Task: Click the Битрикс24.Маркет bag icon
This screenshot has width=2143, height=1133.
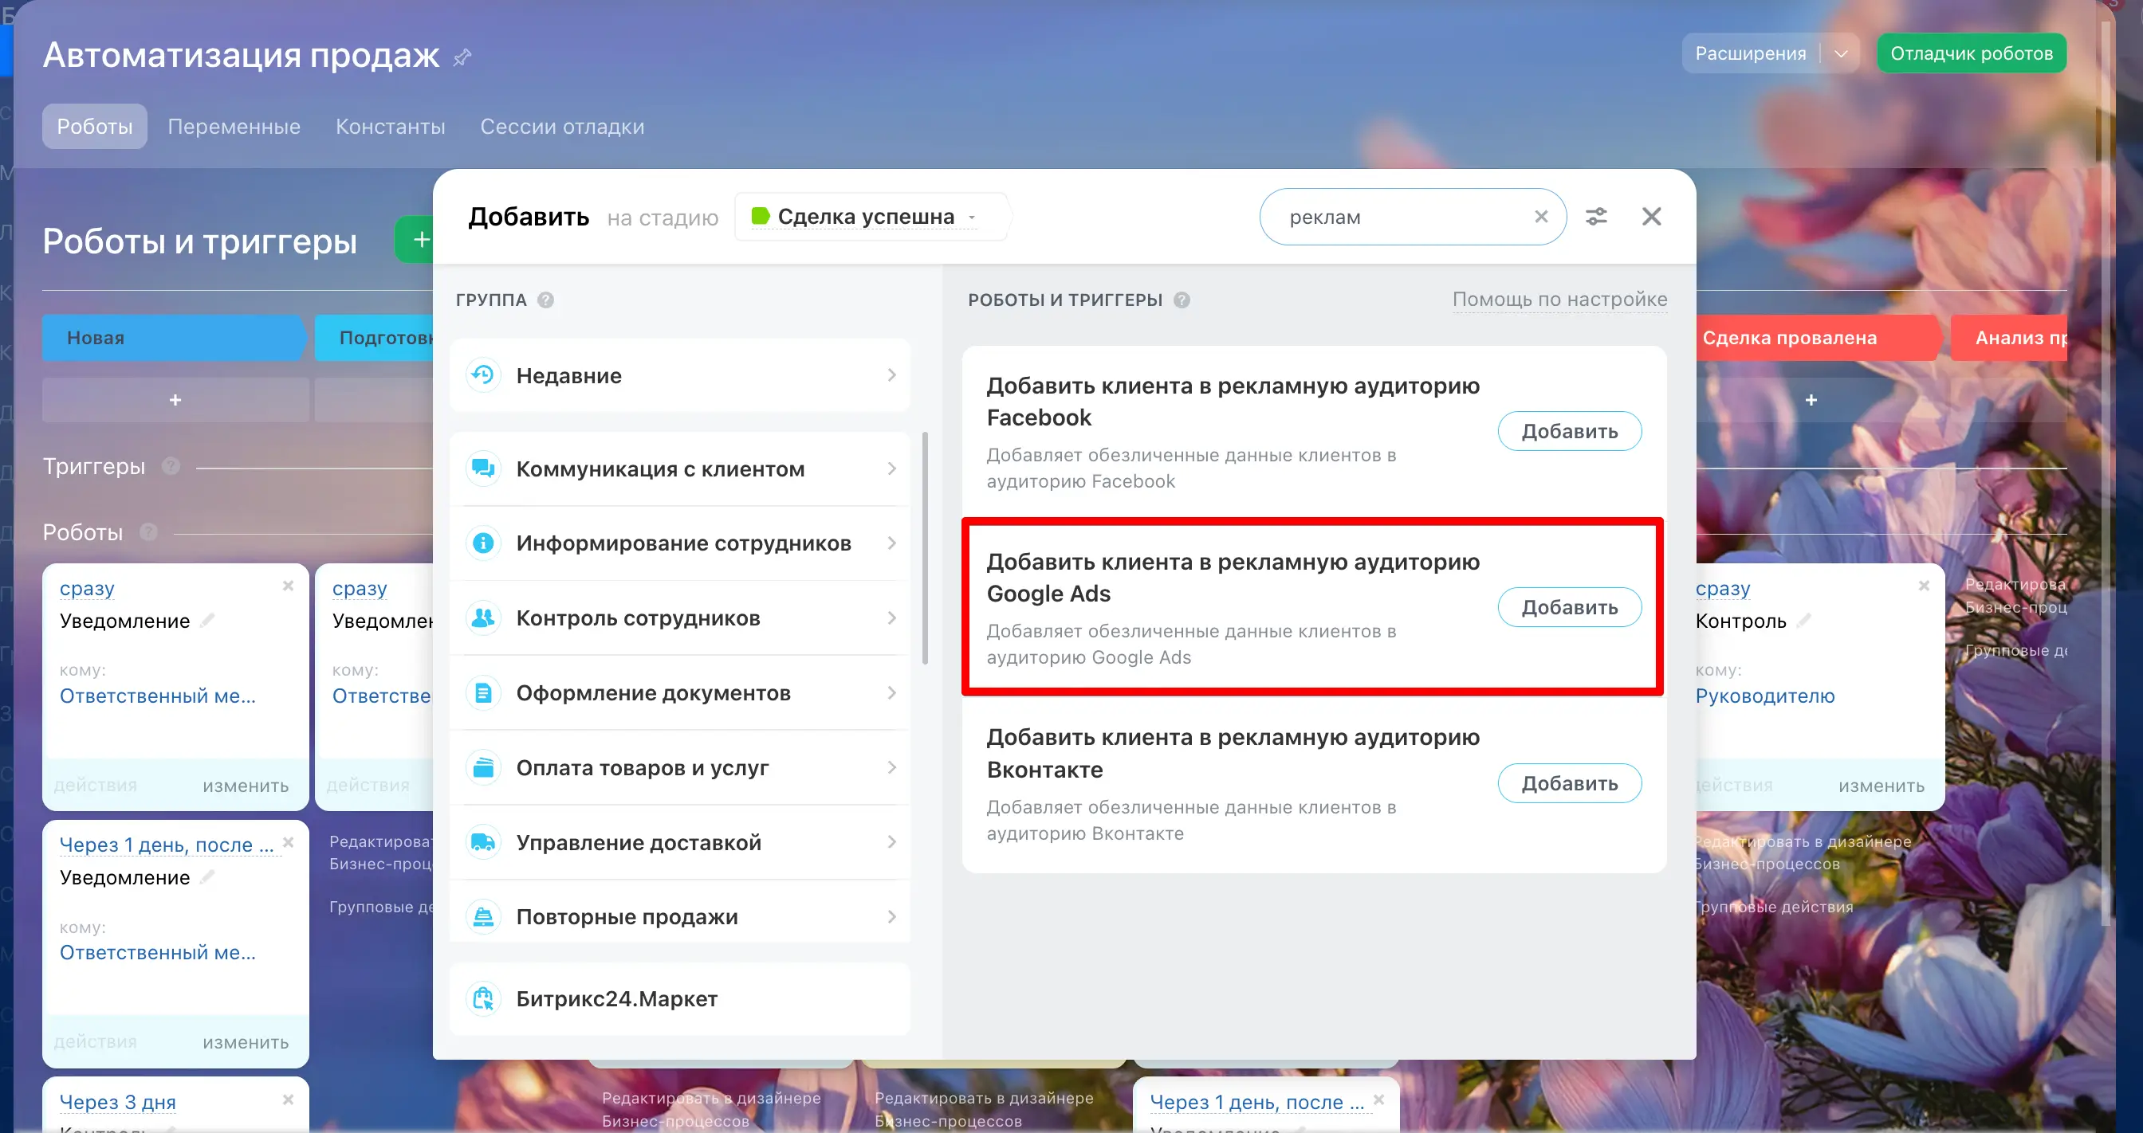Action: click(483, 998)
